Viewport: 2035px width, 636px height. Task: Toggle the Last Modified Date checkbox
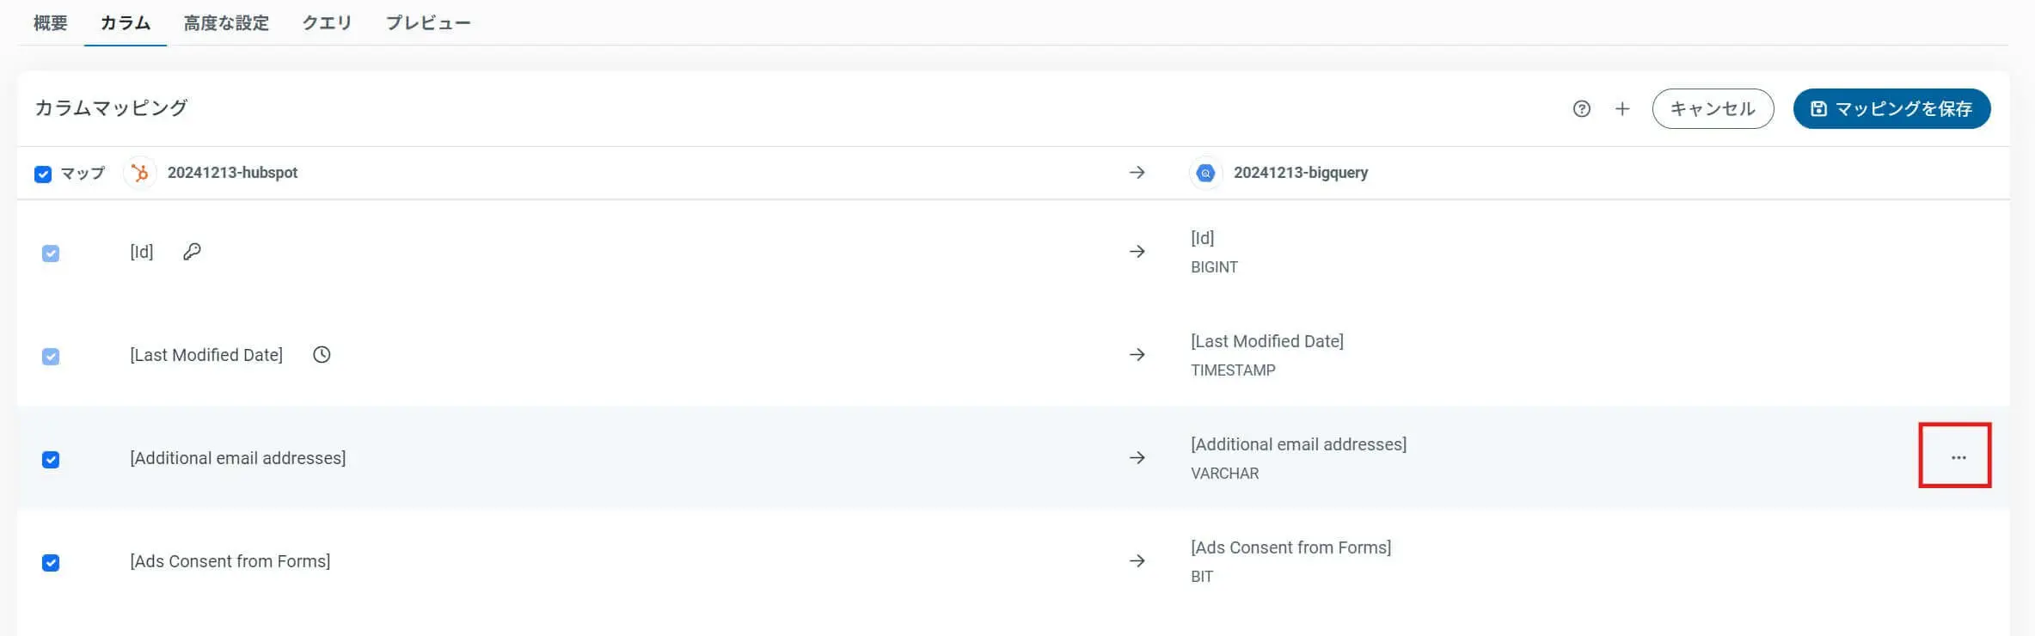pyautogui.click(x=51, y=357)
